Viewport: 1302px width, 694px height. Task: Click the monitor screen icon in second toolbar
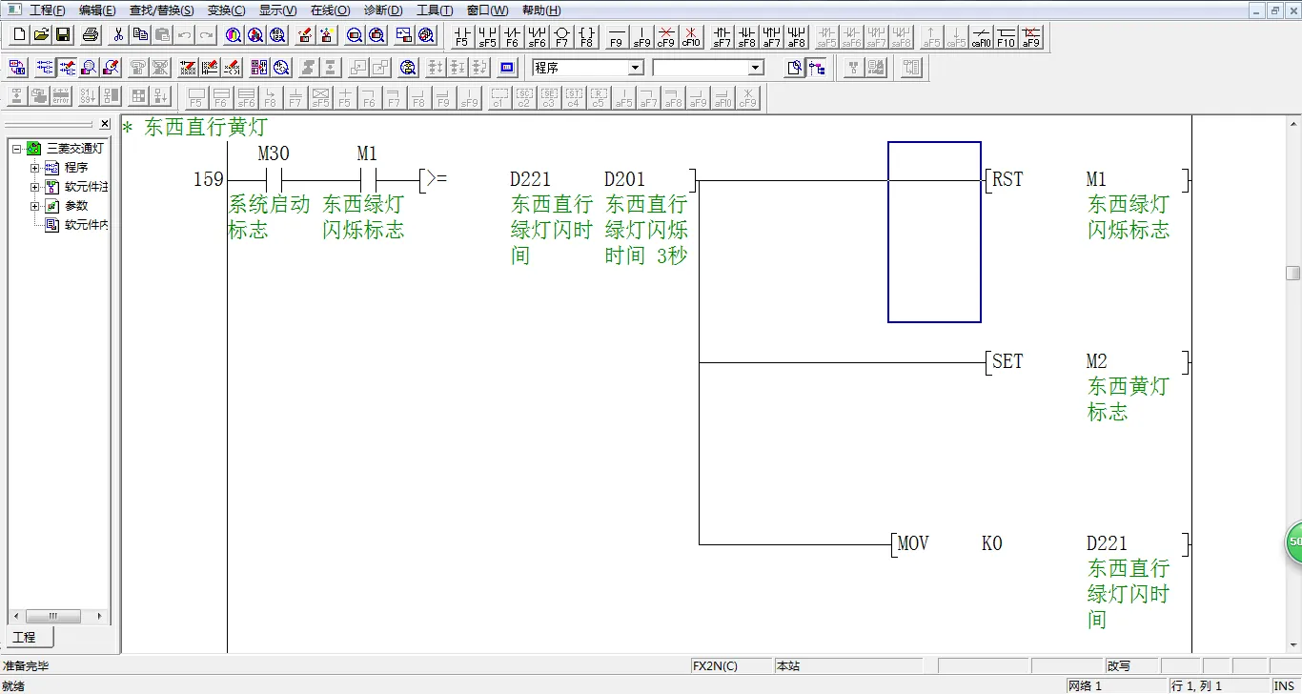pyautogui.click(x=507, y=68)
